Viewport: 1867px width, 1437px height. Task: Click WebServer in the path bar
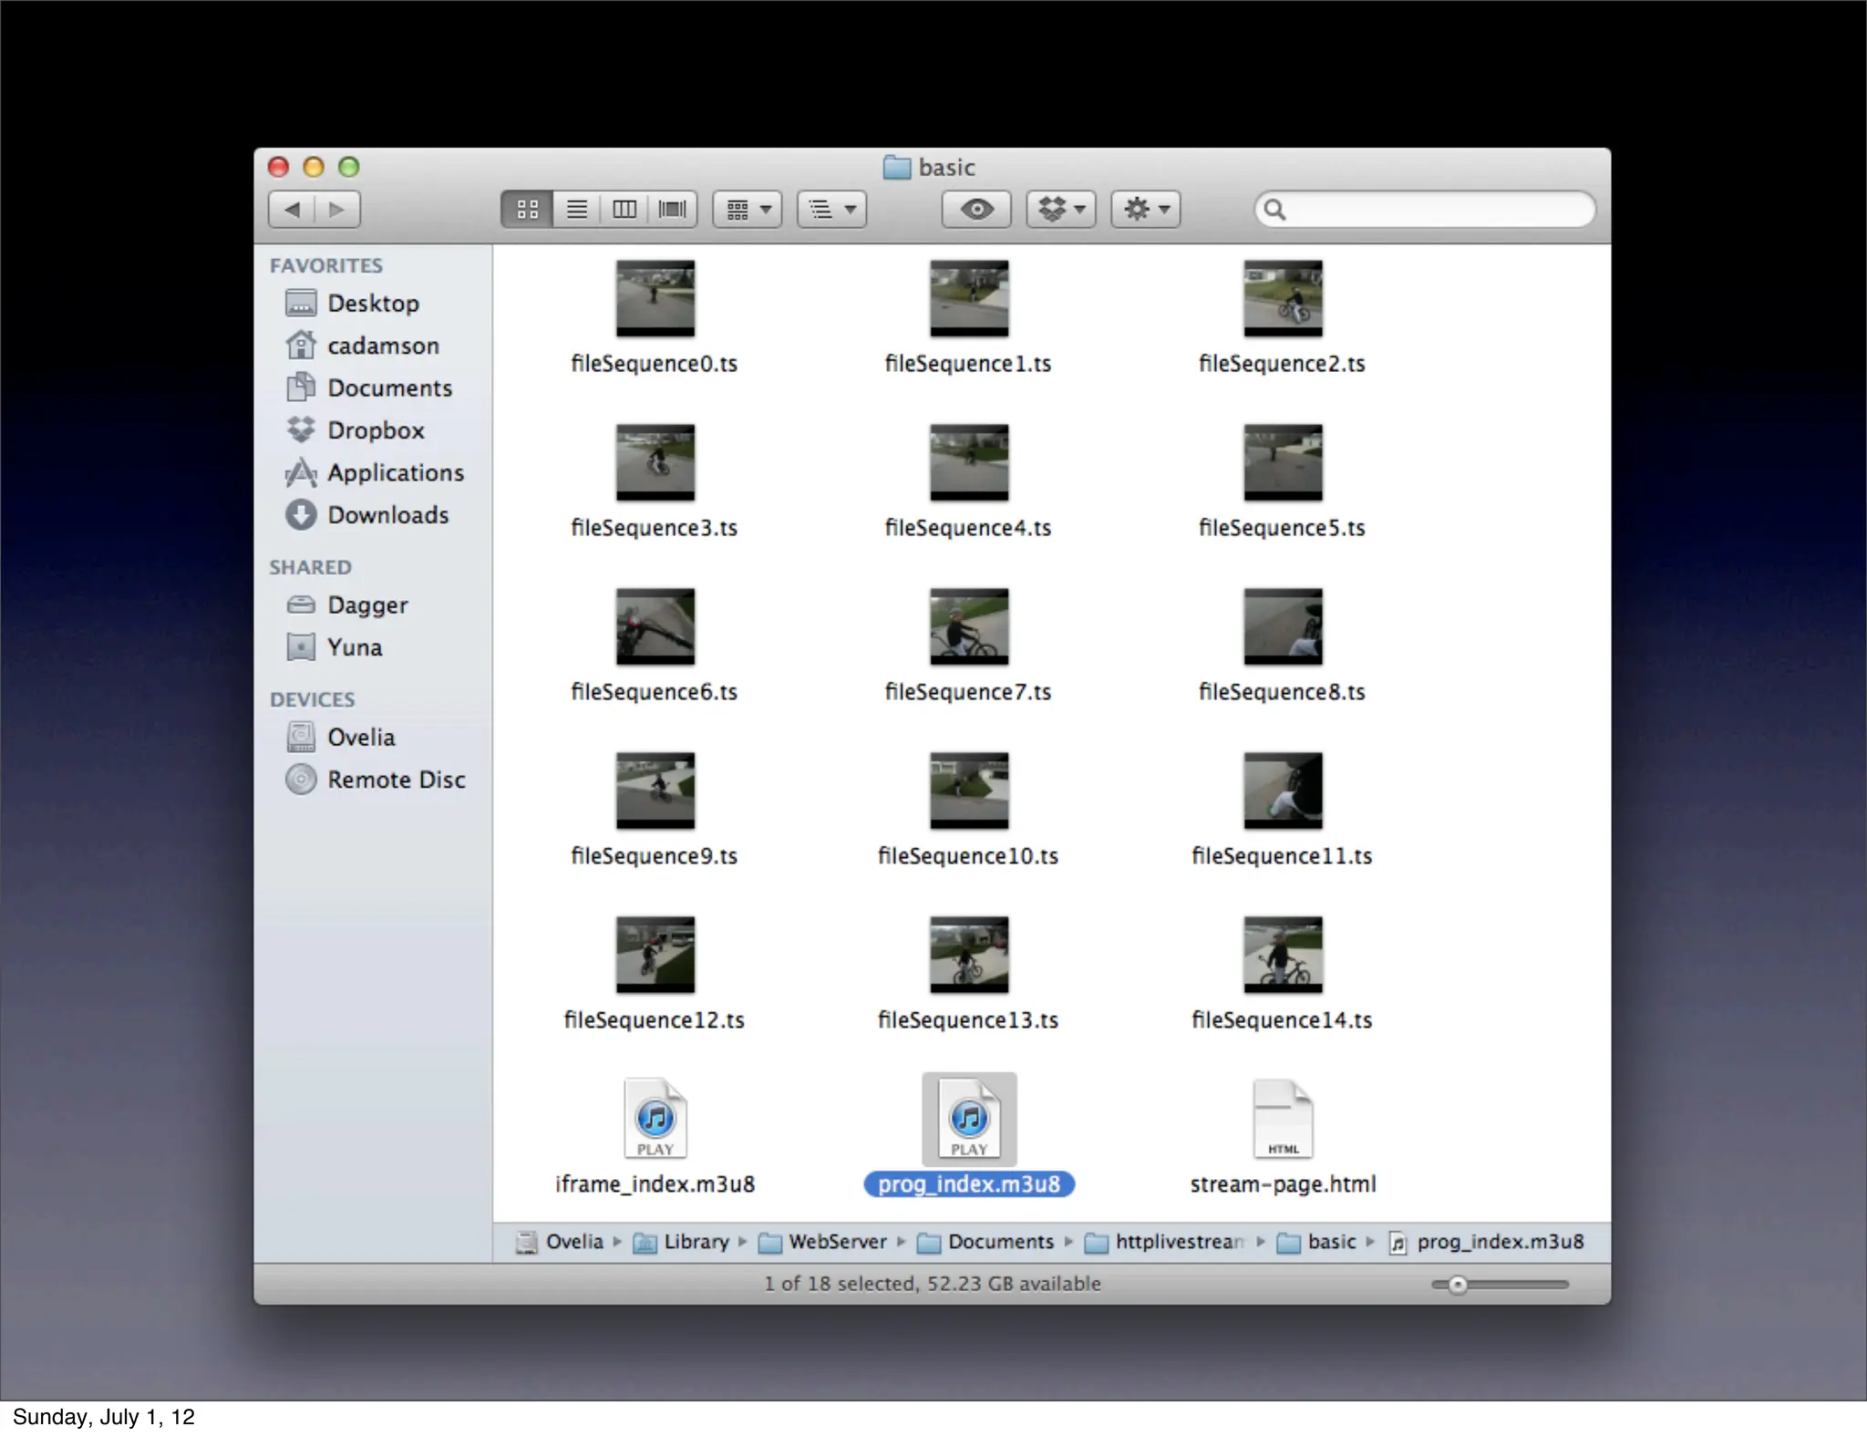[836, 1242]
